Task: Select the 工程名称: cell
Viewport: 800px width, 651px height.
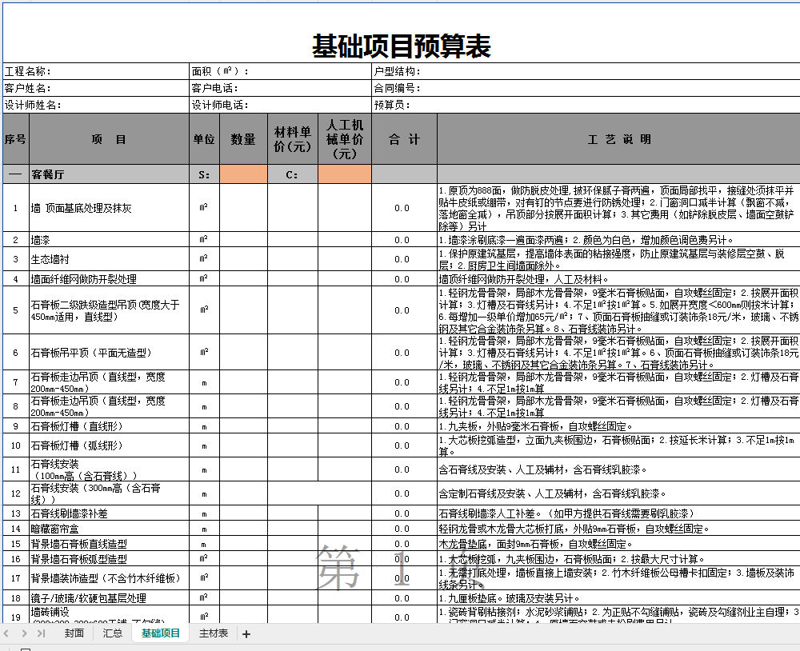Action: pyautogui.click(x=96, y=71)
